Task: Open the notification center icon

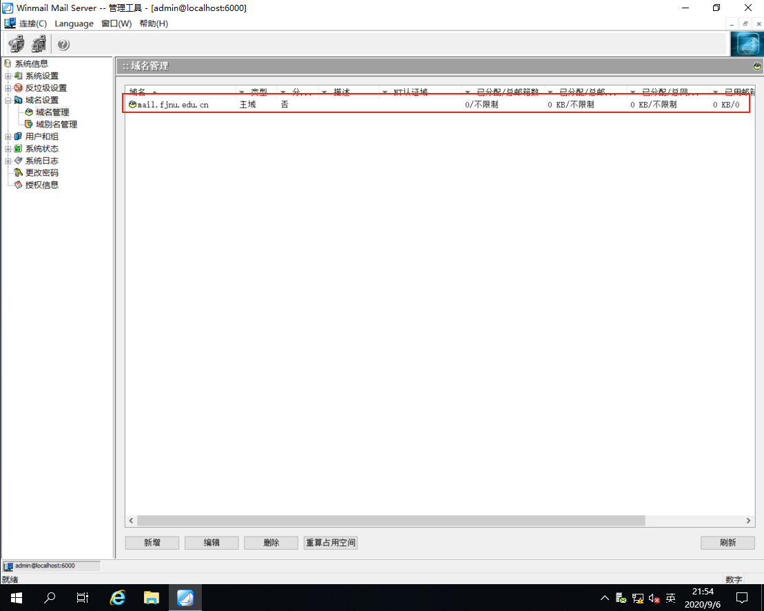Action: [x=742, y=598]
